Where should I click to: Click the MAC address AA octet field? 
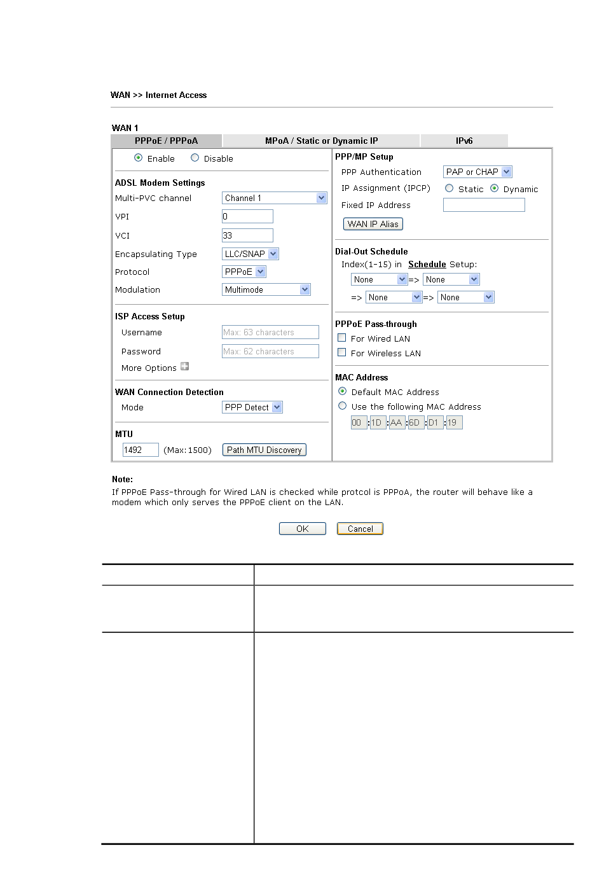pos(397,422)
